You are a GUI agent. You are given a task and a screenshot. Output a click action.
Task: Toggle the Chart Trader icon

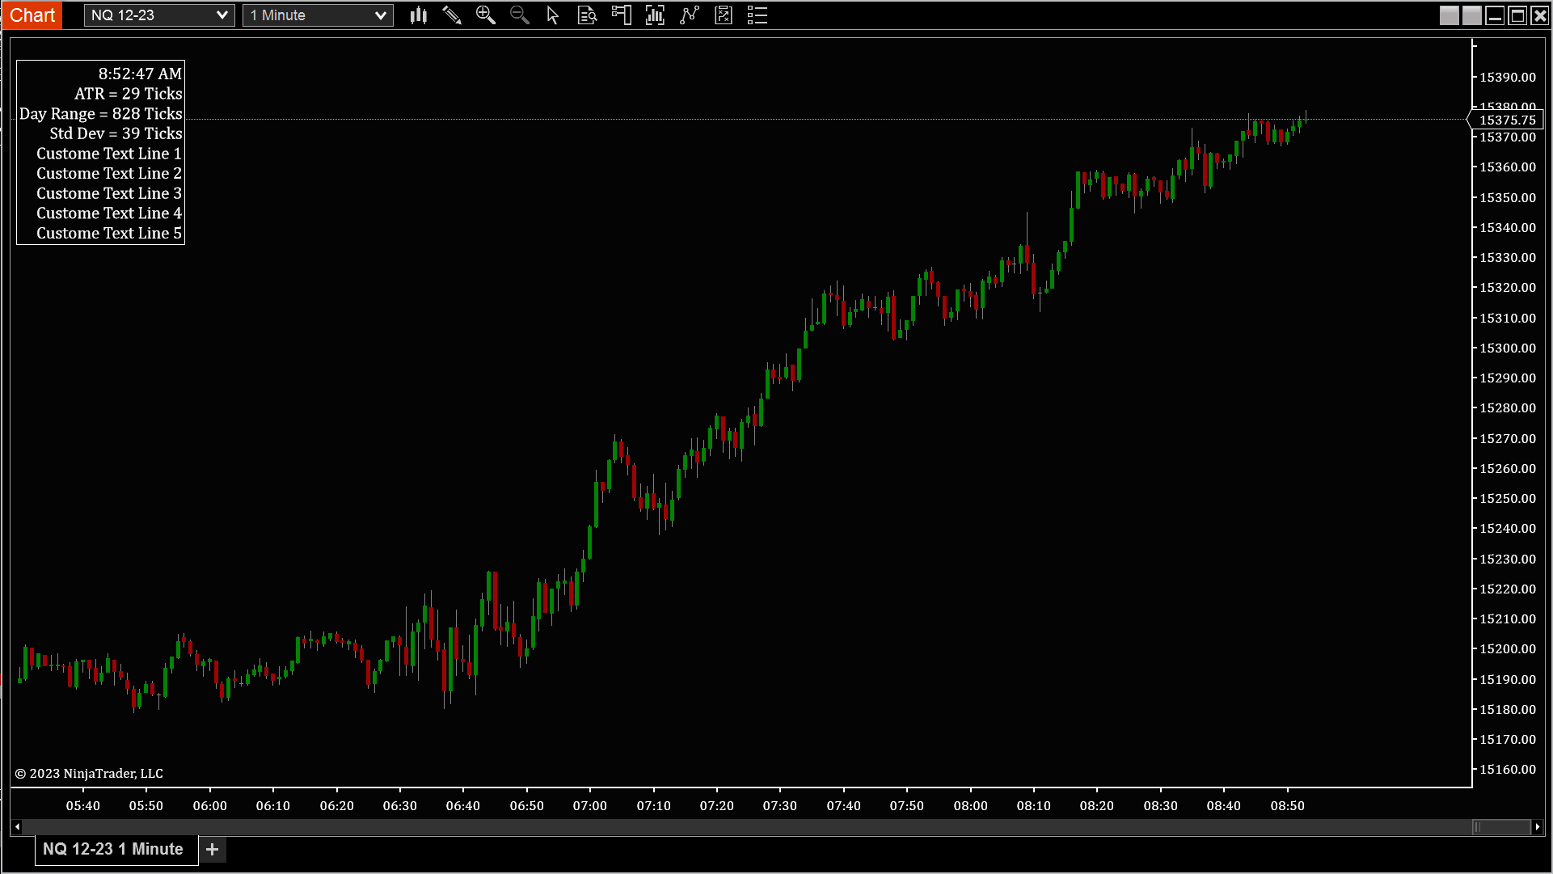point(621,15)
